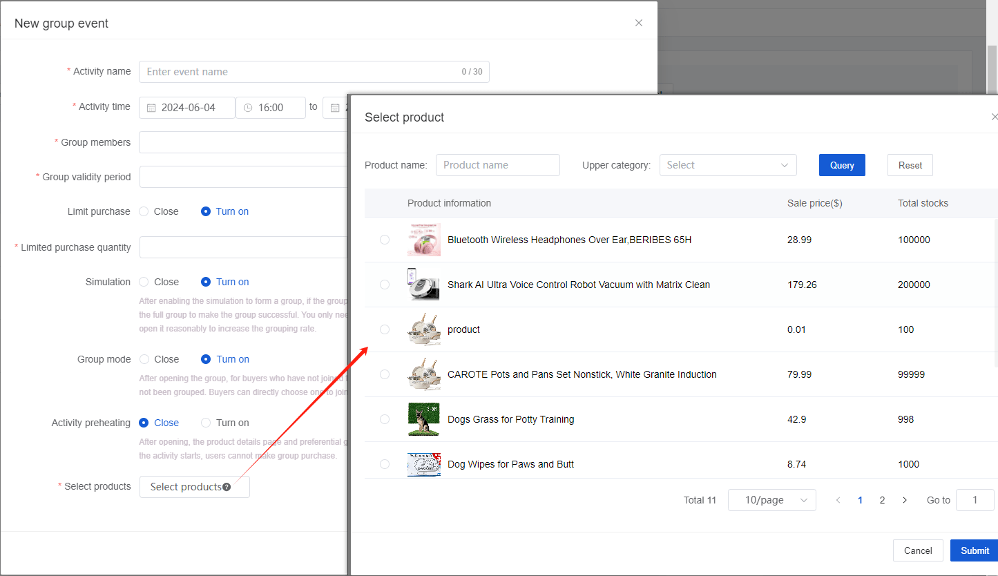
Task: Click the 179.26 sale price cell
Action: (802, 285)
